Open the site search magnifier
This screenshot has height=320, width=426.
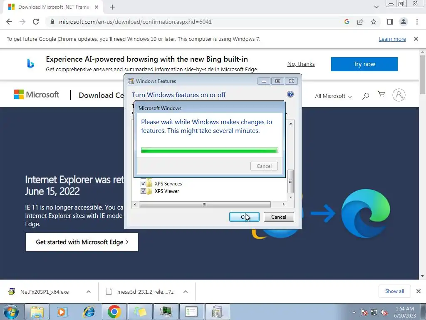coord(366,96)
